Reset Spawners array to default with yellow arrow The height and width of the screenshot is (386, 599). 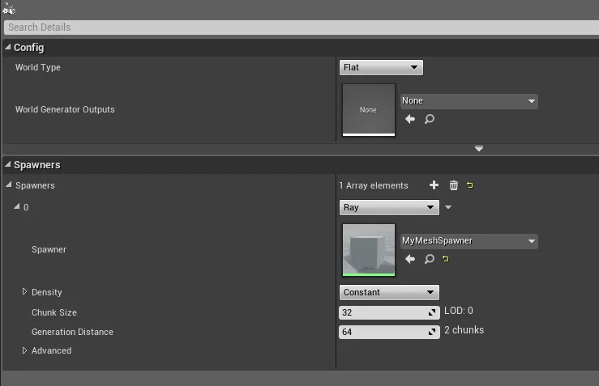470,185
